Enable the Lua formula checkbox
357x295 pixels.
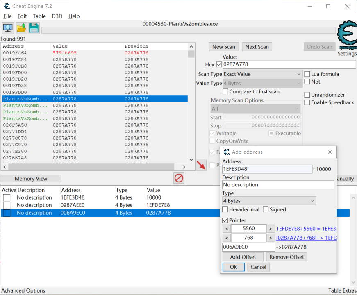(x=307, y=74)
